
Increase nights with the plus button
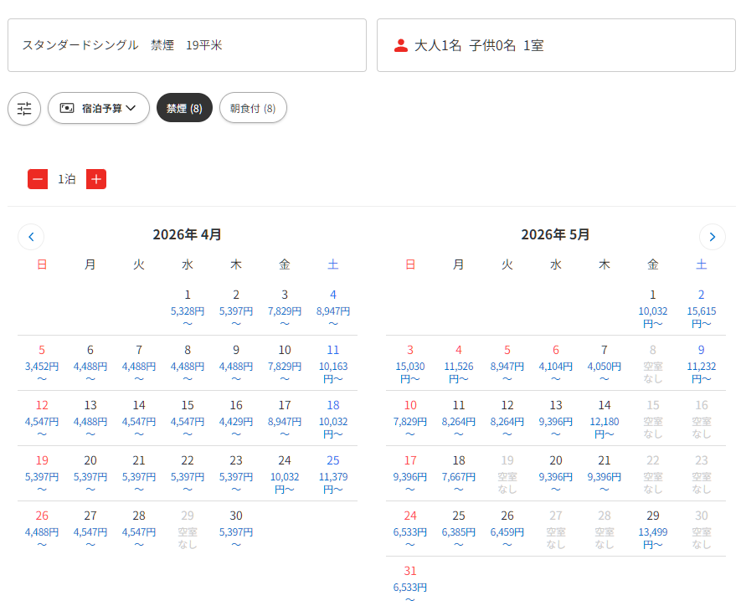[x=96, y=179]
